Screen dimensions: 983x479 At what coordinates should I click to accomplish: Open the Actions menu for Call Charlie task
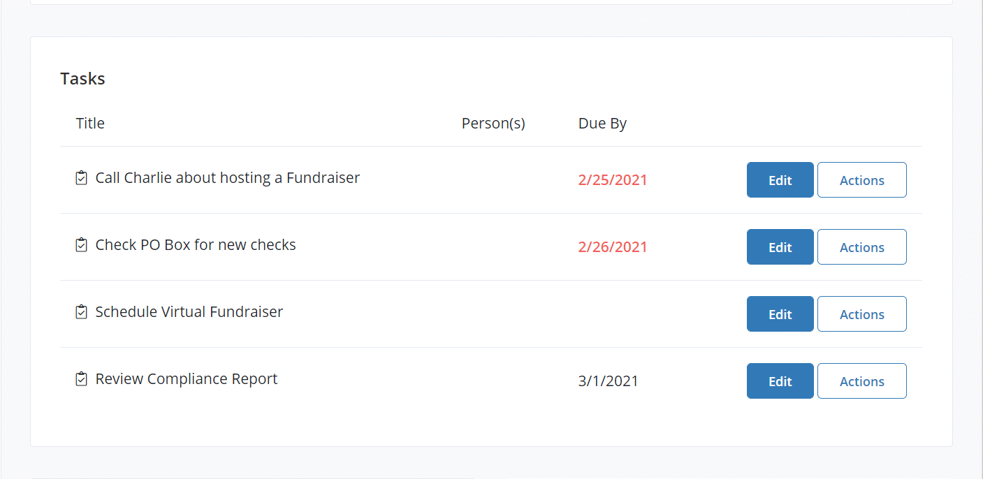point(861,179)
